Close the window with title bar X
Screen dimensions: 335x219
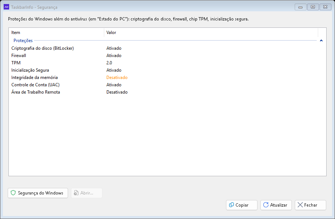point(325,7)
